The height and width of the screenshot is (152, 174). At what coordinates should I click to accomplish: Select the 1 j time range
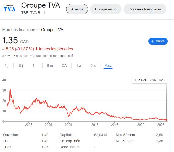pos(7,66)
